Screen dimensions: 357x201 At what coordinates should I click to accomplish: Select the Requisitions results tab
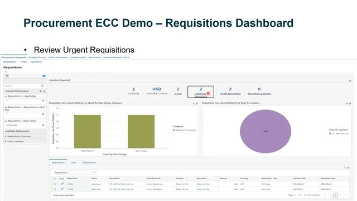pos(58,162)
